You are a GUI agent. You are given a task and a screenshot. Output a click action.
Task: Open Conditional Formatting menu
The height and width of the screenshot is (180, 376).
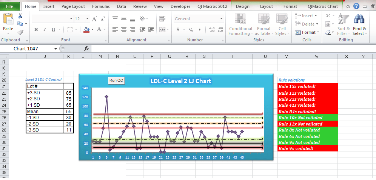click(x=240, y=24)
